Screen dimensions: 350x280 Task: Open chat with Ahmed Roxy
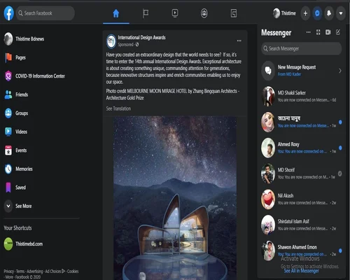click(301, 148)
